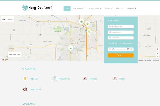Open the Services category link
The width and height of the screenshot is (160, 106).
(x=93, y=79)
